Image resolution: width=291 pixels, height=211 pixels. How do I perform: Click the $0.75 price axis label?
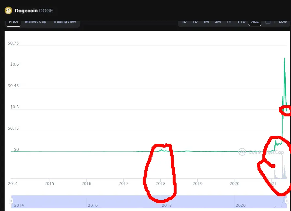pos(13,43)
